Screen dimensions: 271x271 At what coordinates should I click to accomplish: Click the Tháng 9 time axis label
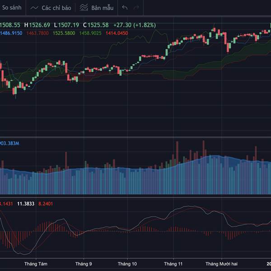[84, 264]
